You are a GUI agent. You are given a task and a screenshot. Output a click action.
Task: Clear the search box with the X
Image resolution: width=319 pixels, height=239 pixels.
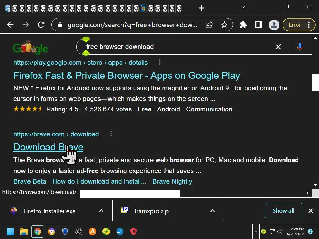pos(278,47)
